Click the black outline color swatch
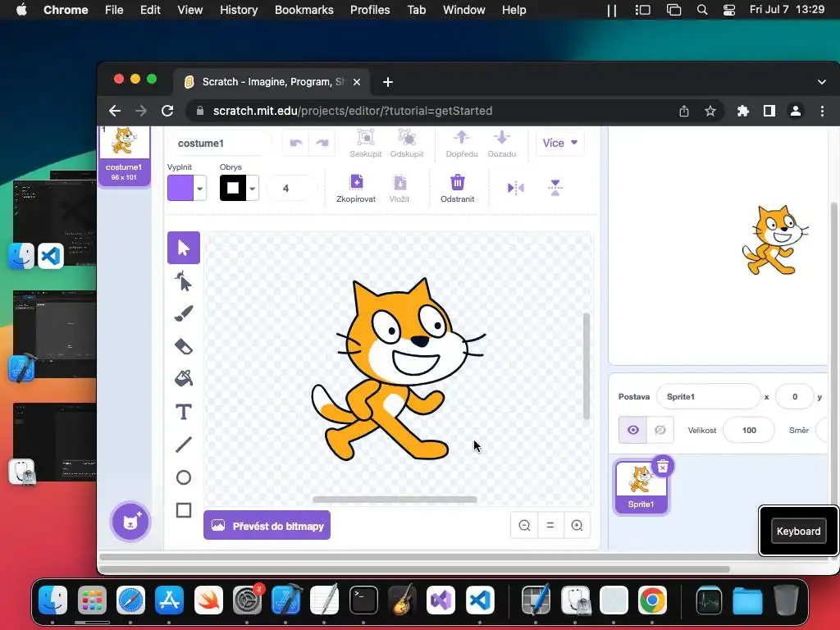 click(233, 189)
